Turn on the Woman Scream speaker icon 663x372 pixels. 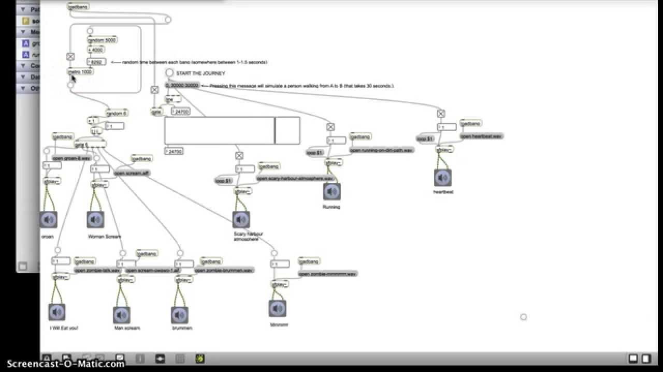[x=95, y=220]
